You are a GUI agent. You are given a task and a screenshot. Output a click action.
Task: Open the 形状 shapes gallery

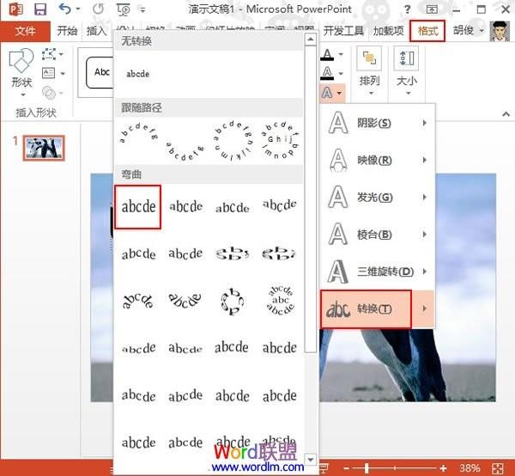coord(22,72)
